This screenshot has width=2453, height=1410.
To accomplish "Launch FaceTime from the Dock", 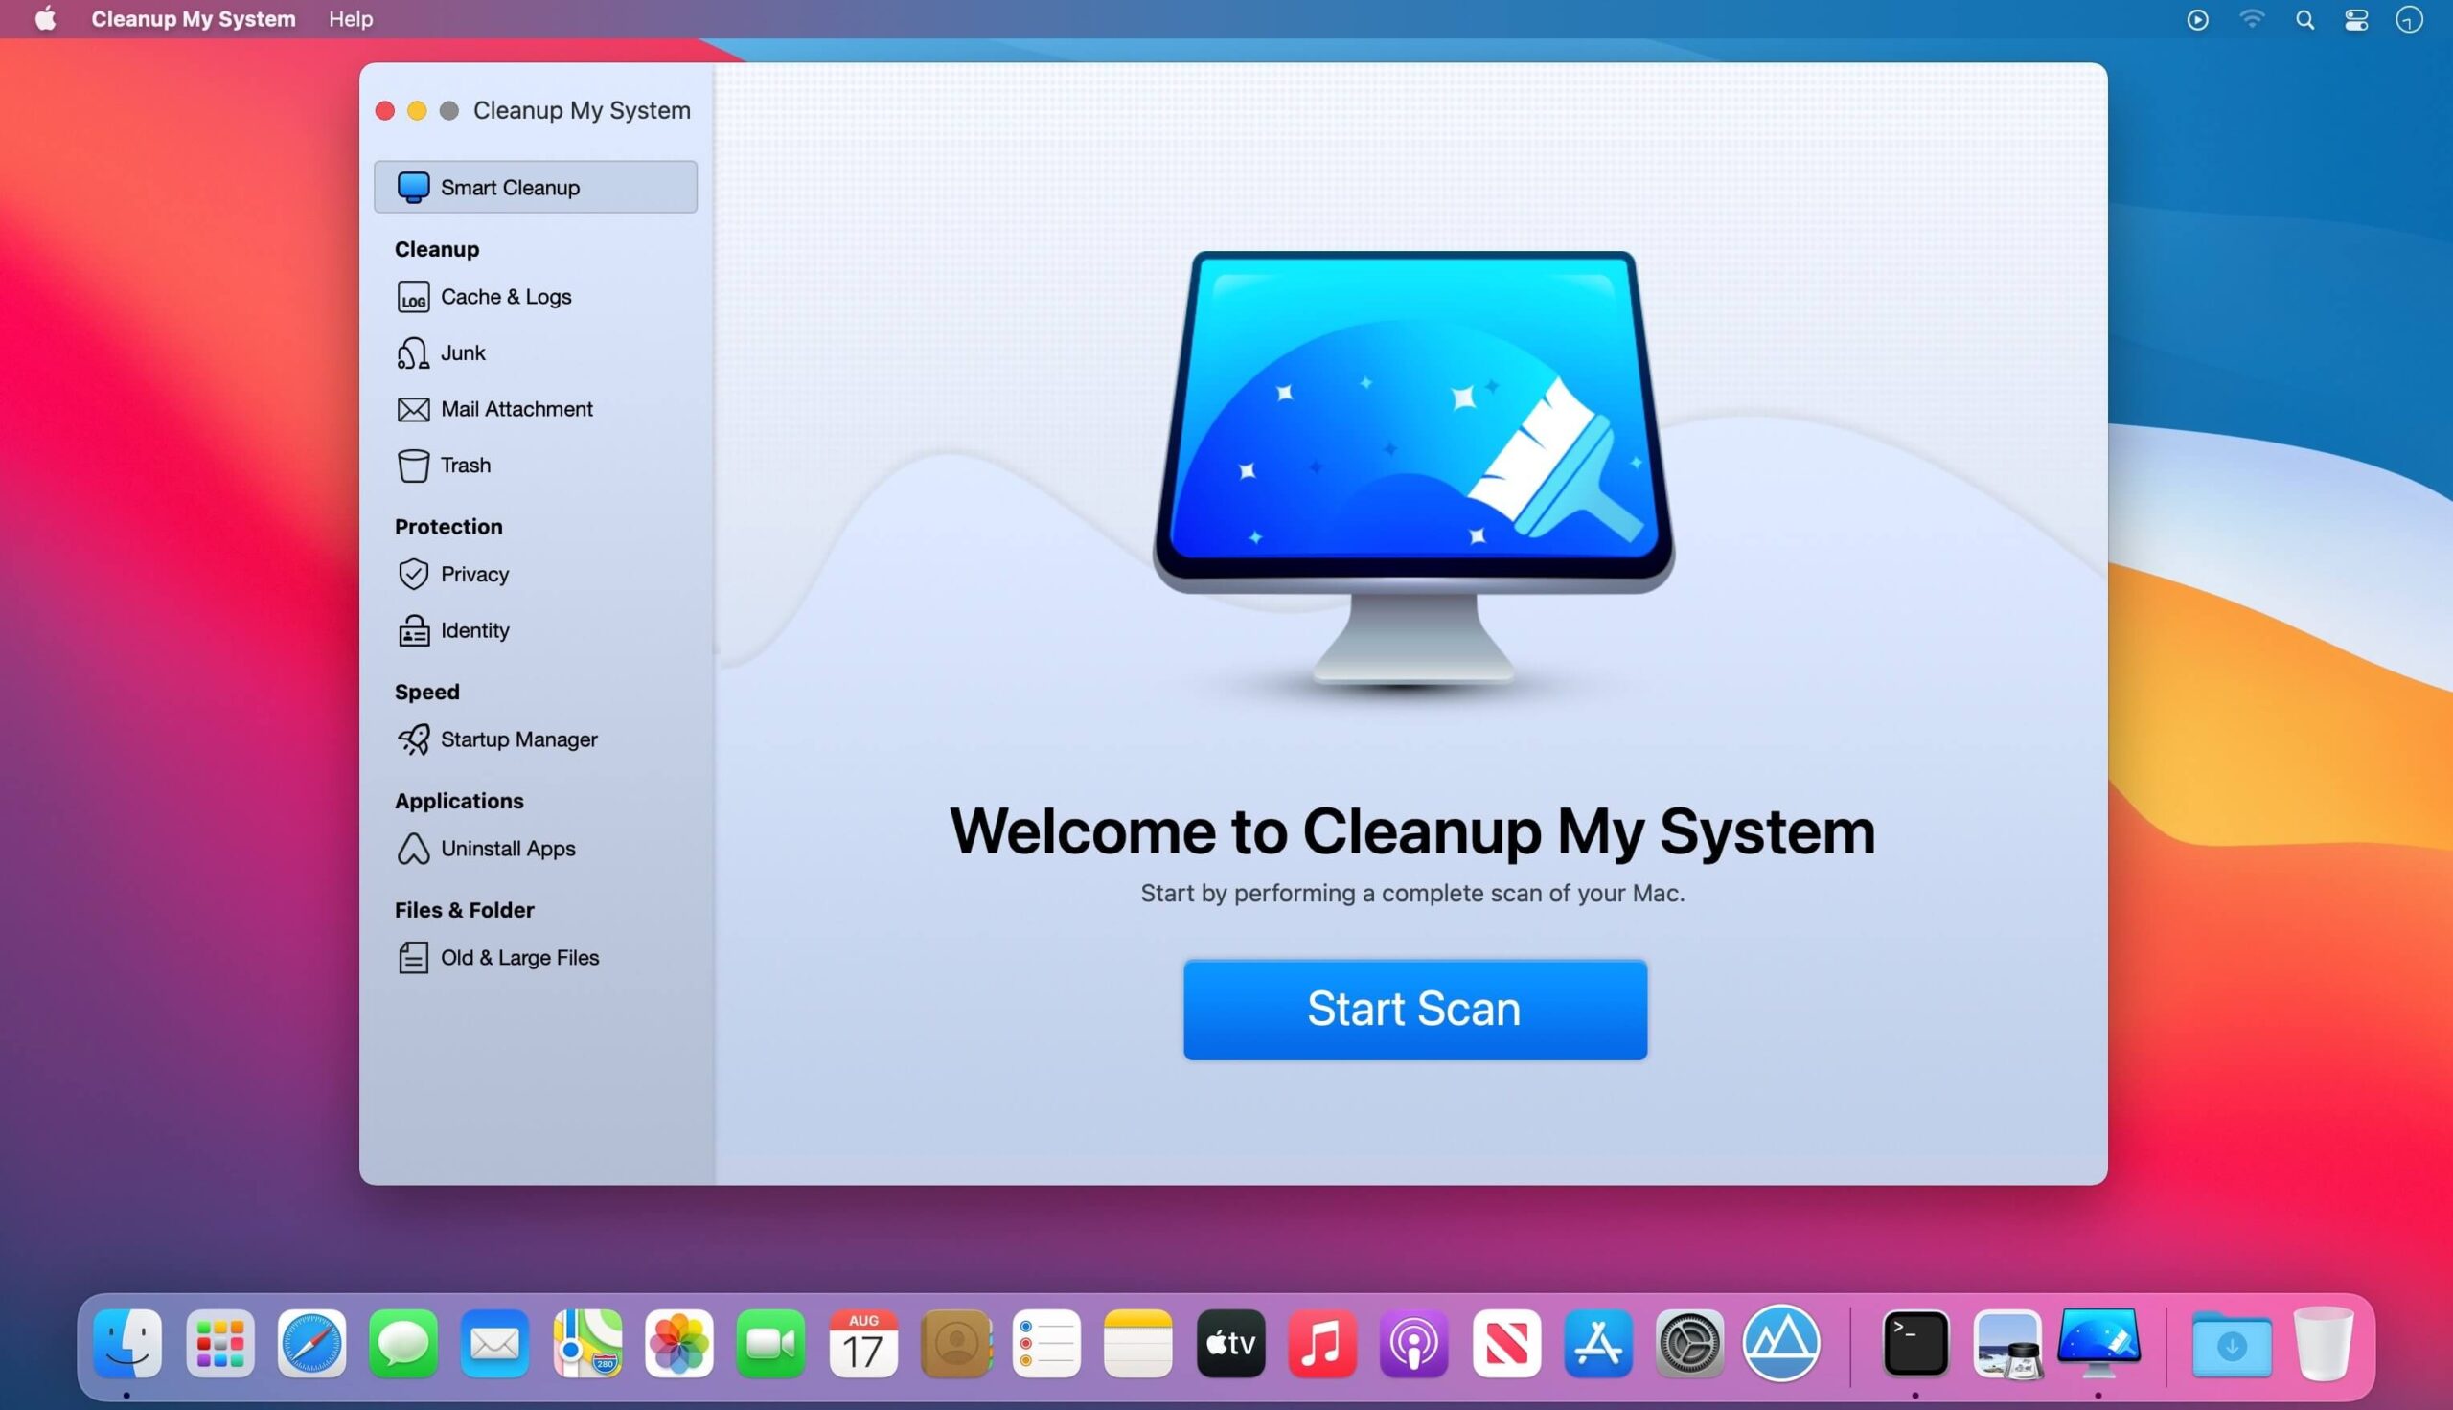I will point(770,1344).
